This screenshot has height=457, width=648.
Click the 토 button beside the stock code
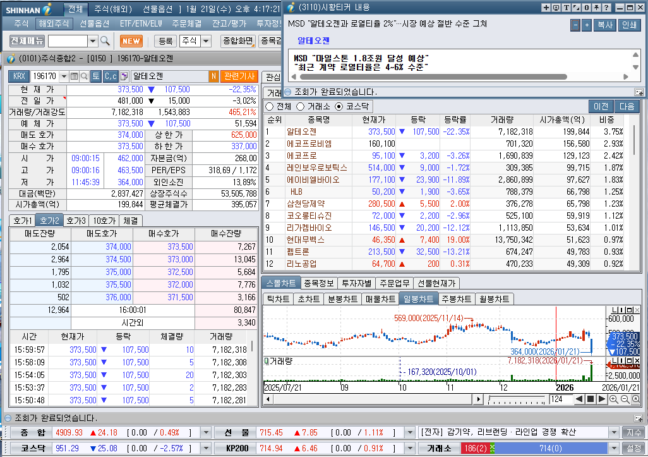[96, 76]
